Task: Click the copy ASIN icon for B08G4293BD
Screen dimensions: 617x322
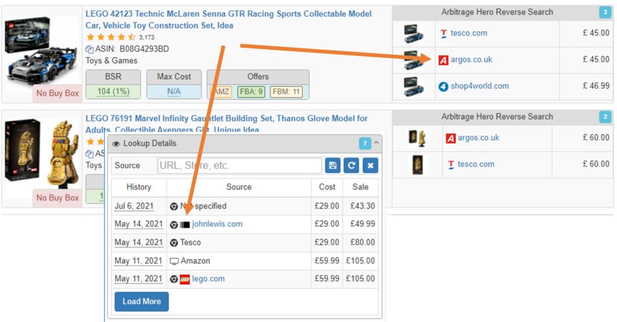Action: coord(90,49)
